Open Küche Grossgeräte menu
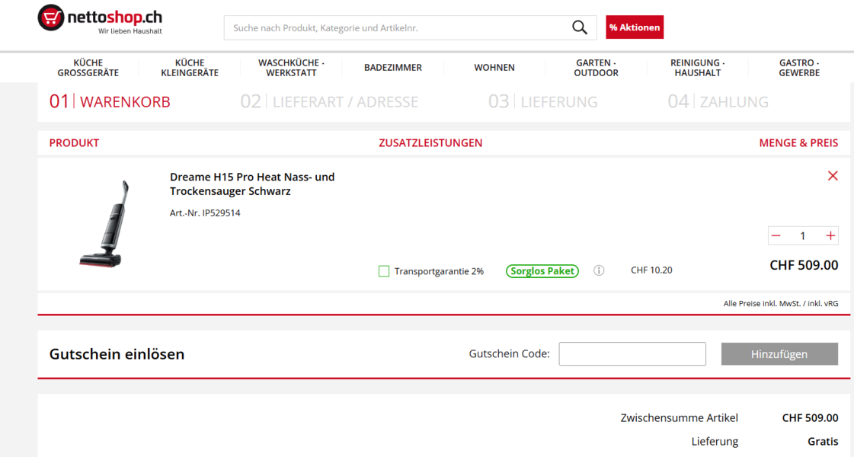Image resolution: width=854 pixels, height=457 pixels. click(88, 68)
